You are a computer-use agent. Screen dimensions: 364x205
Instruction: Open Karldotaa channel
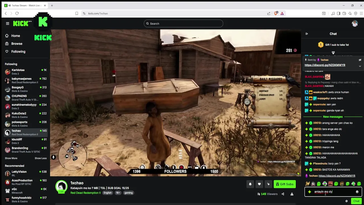tap(26, 72)
